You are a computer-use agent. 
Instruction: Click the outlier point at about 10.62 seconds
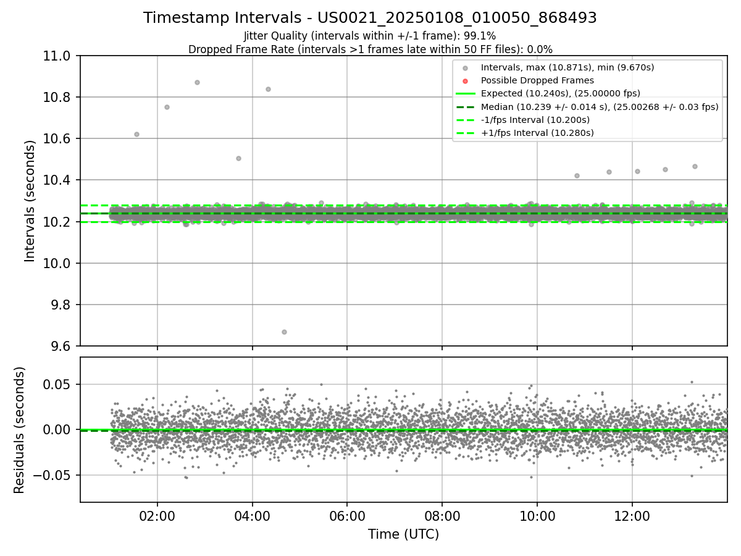[x=136, y=134]
